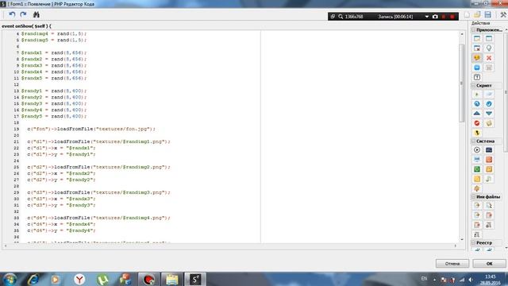Select the play circle system action icon
Screen dimensions: 508x286
[x=477, y=150]
